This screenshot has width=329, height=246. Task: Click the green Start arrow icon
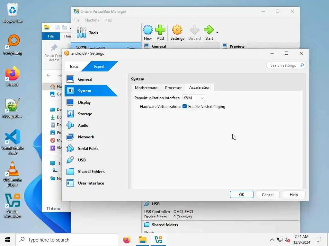[209, 32]
